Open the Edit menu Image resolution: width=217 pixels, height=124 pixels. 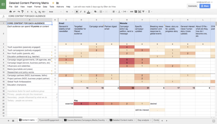16,7
